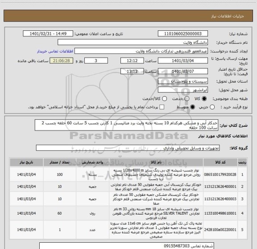Image resolution: width=257 pixels, height=249 pixels.
Task: Select product code 0865100179920028
Action: coord(220,174)
